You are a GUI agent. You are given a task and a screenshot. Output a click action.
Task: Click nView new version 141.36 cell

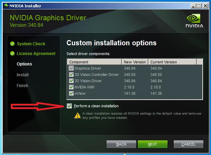pos(130,93)
